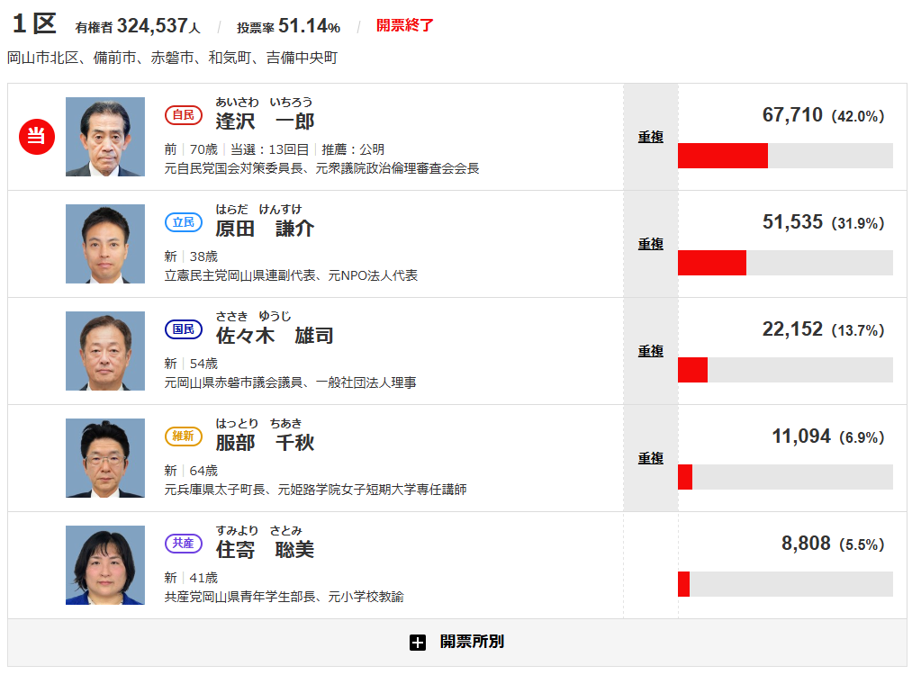
Task: Click 重複 link for 佐々木 雄司
Action: [x=651, y=351]
